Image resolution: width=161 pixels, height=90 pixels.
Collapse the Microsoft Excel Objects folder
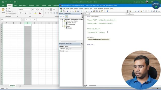tap(62, 21)
